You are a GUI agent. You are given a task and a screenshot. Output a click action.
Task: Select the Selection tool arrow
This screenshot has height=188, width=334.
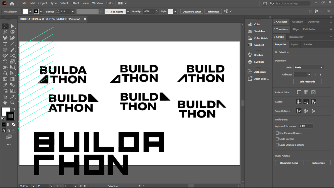5,26
